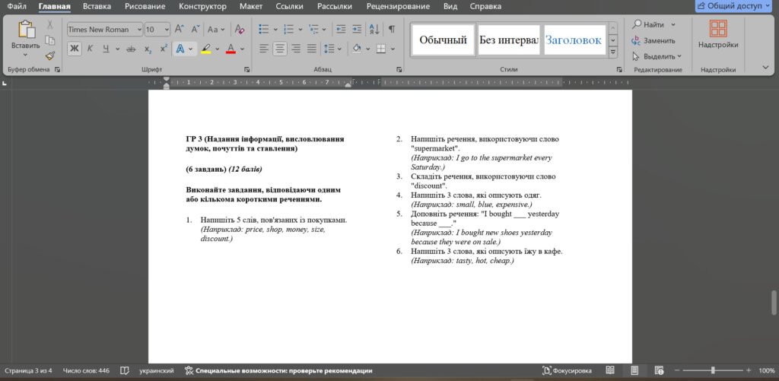Image resolution: width=779 pixels, height=381 pixels.
Task: Open the Файл menu
Action: 17,6
